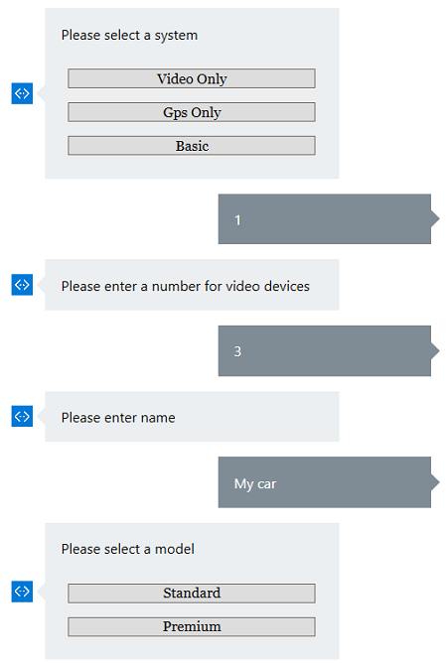Viewport: 447px width, 663px height.
Task: Click the 'Please select a model' prompt text
Action: tap(127, 549)
